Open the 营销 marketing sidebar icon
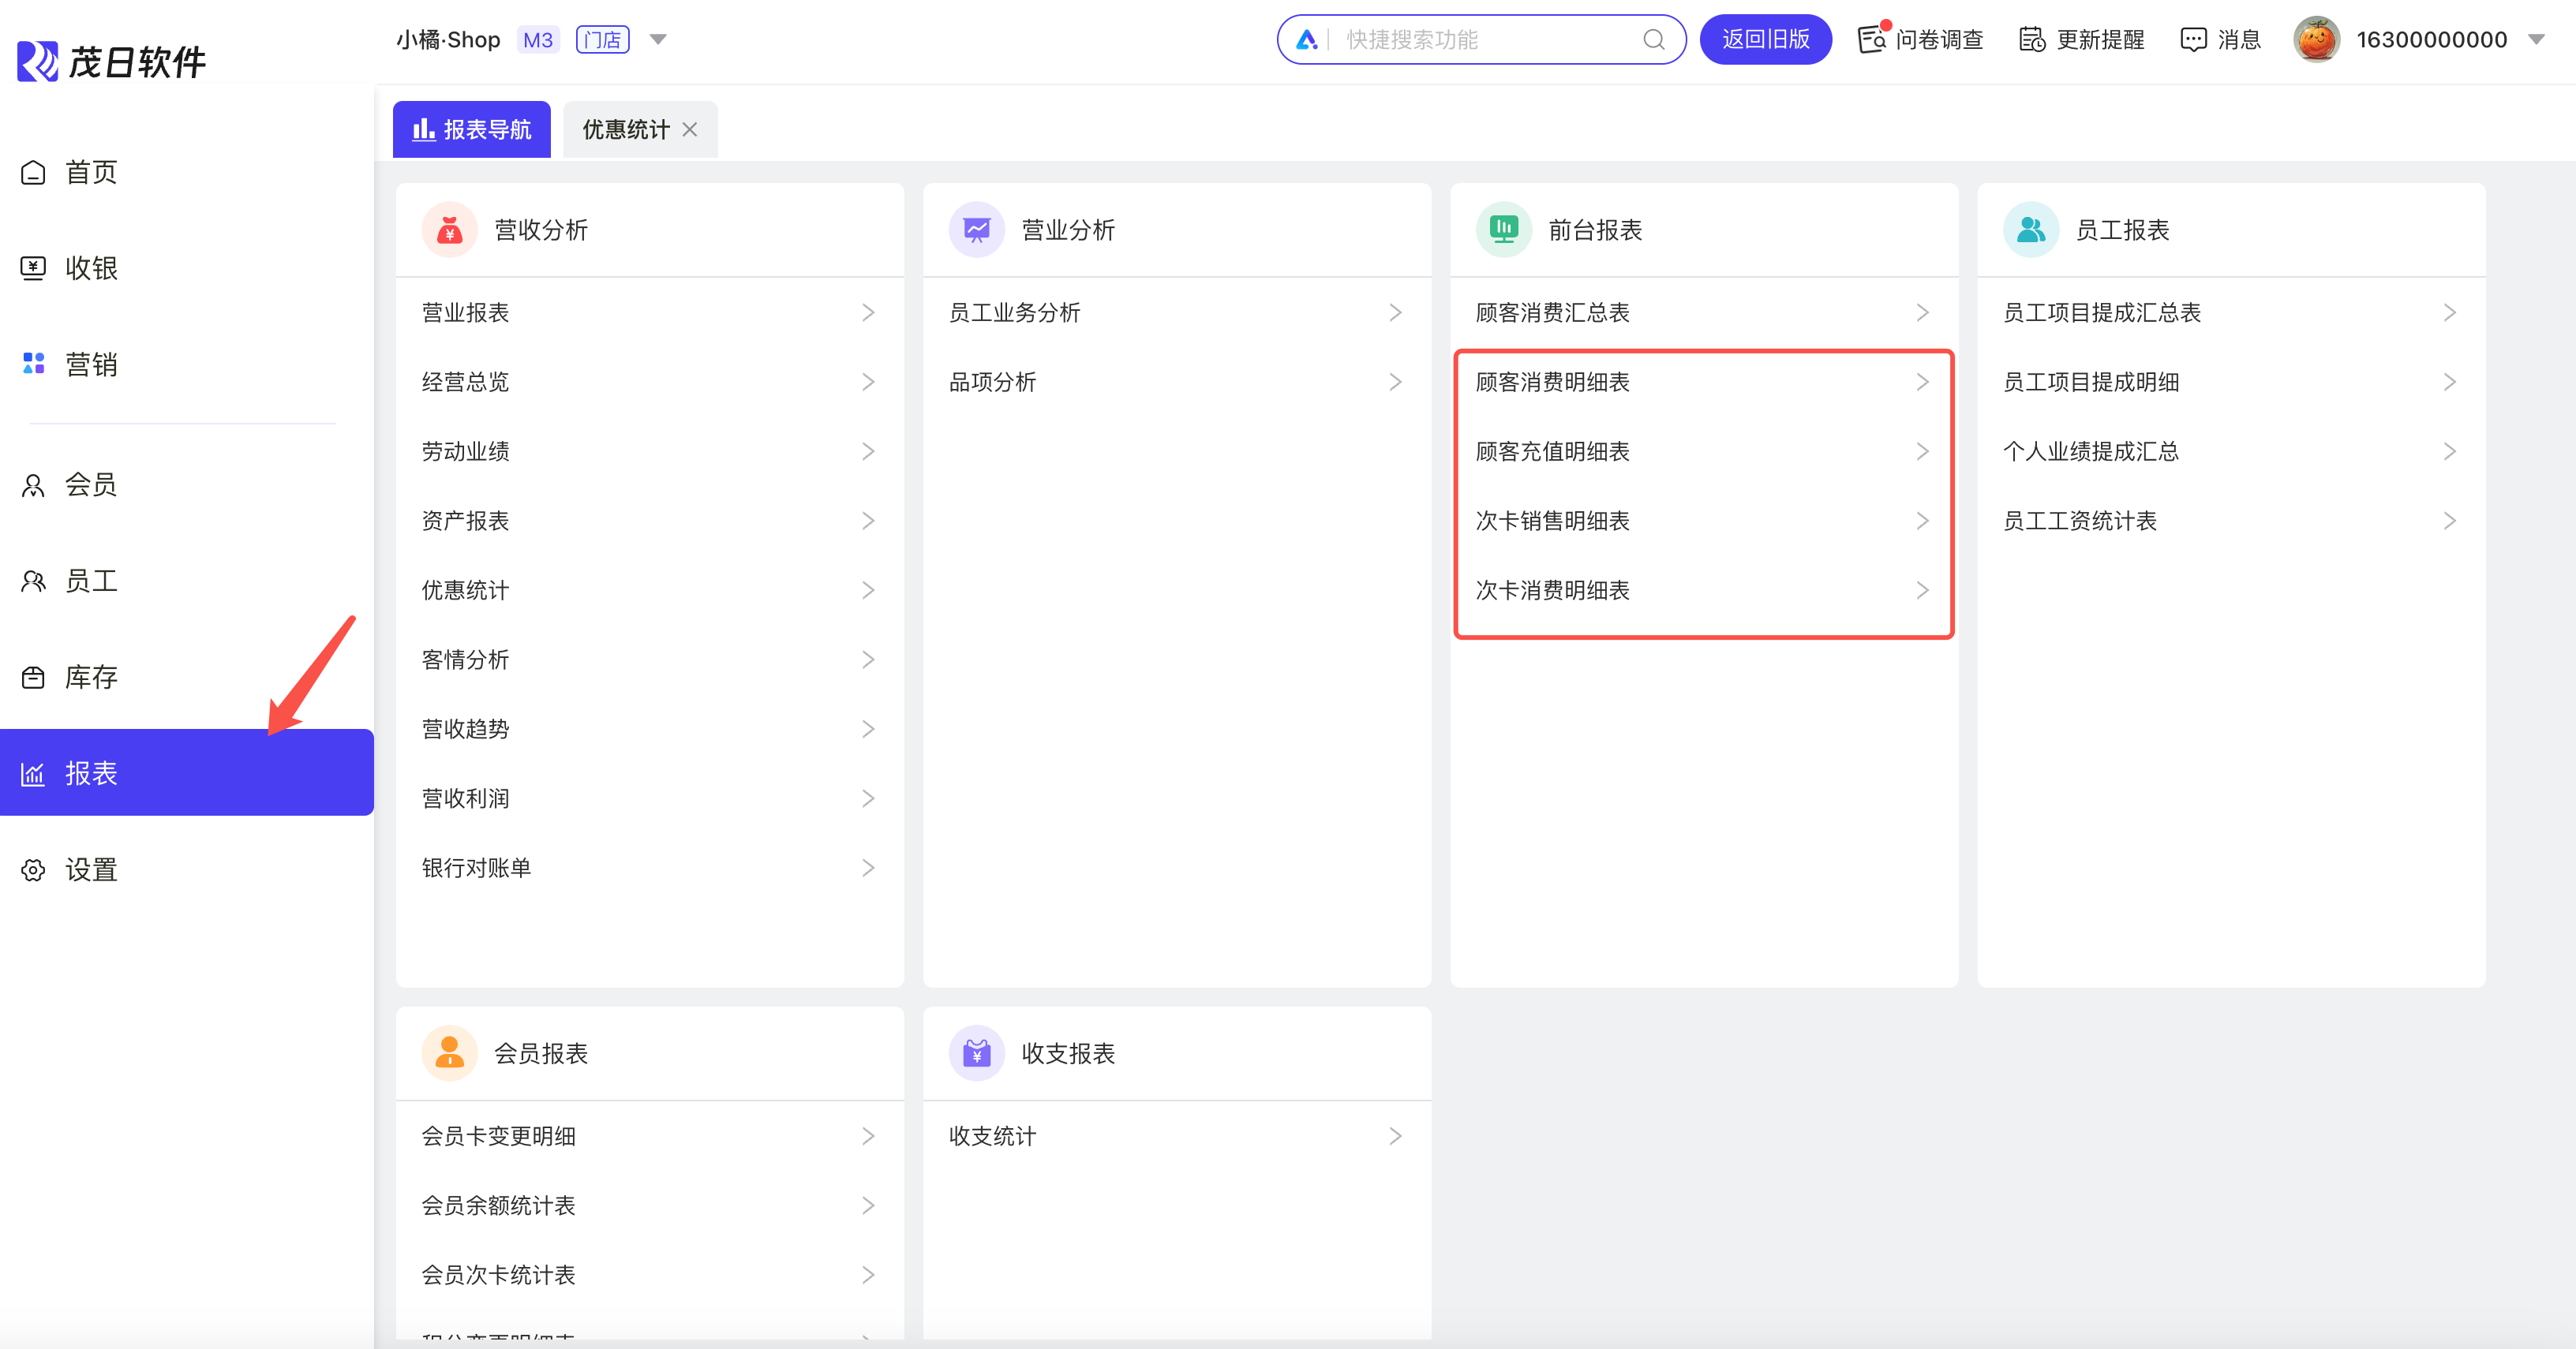The width and height of the screenshot is (2576, 1349). point(33,364)
